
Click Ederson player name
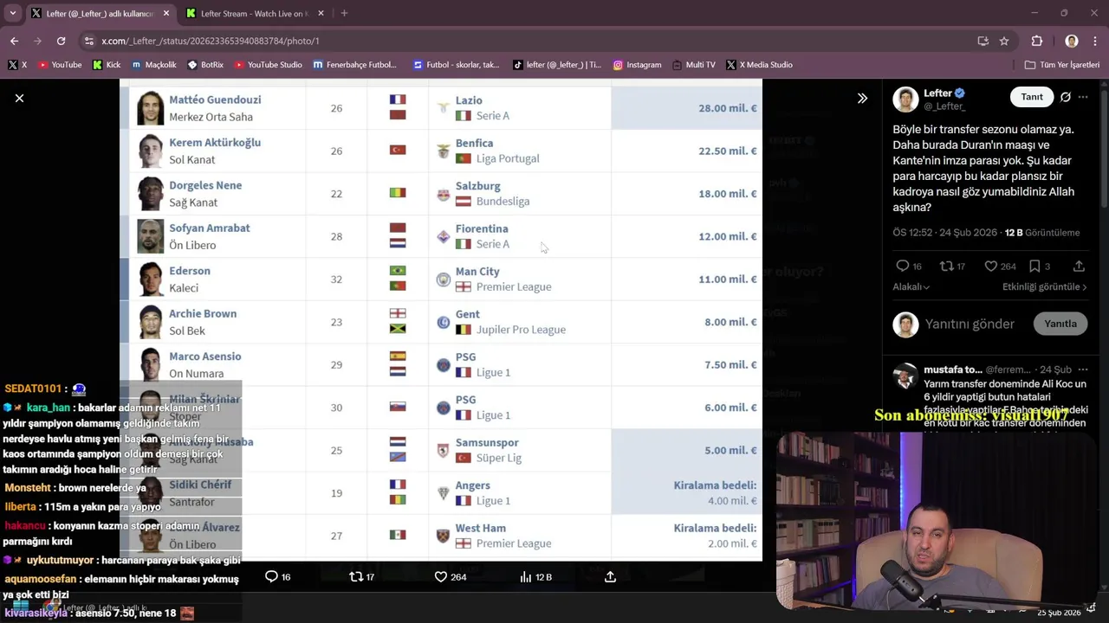190,271
